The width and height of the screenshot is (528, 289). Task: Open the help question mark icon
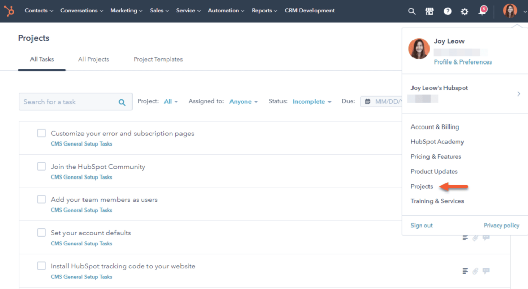[447, 11]
